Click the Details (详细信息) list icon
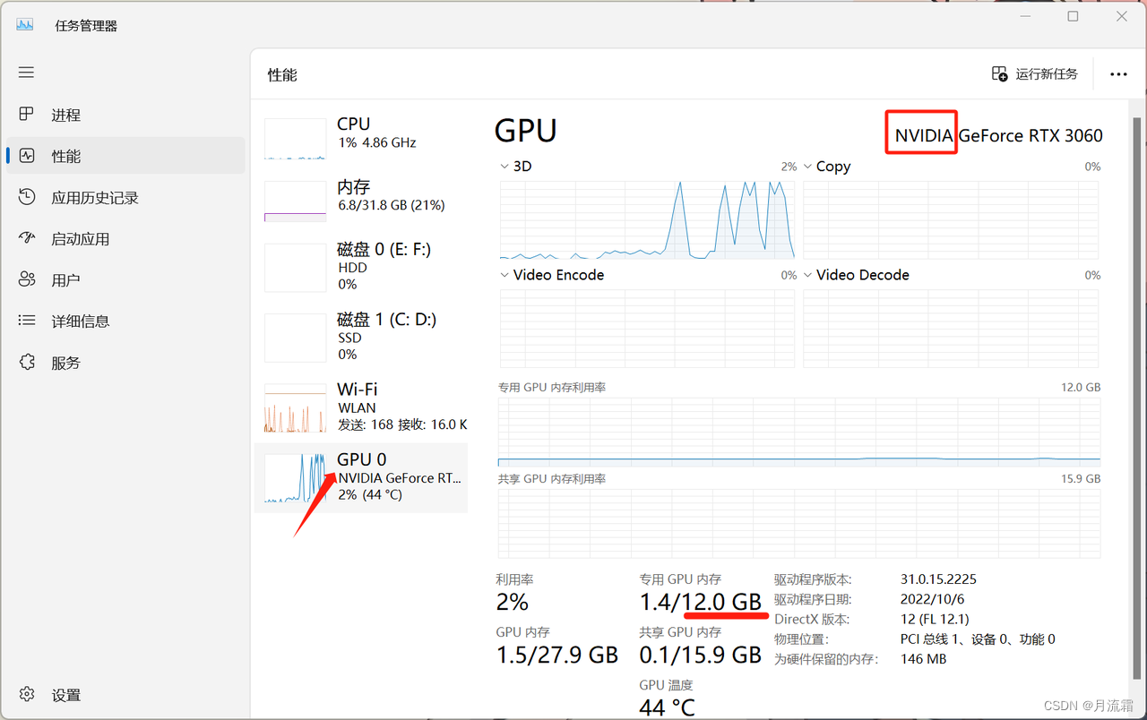This screenshot has height=720, width=1147. [27, 321]
